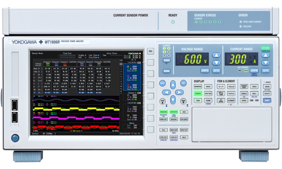Select the S/Q/λ/φ measurement item key
Image resolution: width=282 pixels, height=169 pixels.
click(231, 87)
